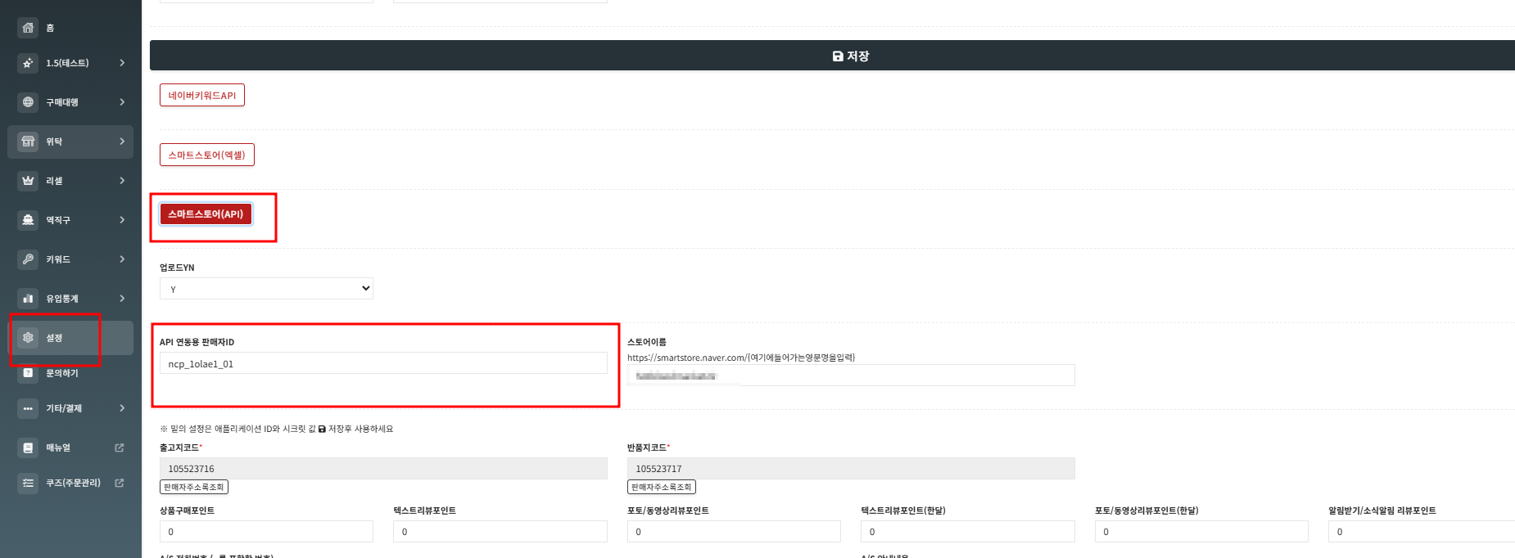Click 판매자주소록조회 under 반품지코드
1515x558 pixels.
662,487
